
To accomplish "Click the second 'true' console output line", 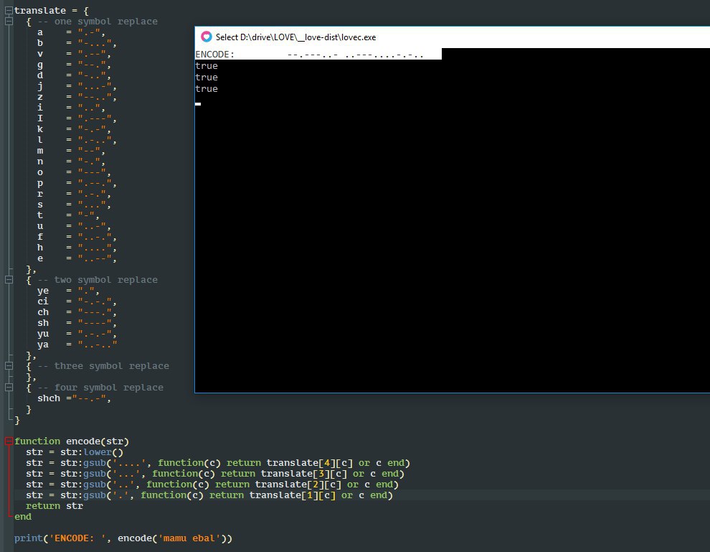I will 207,78.
